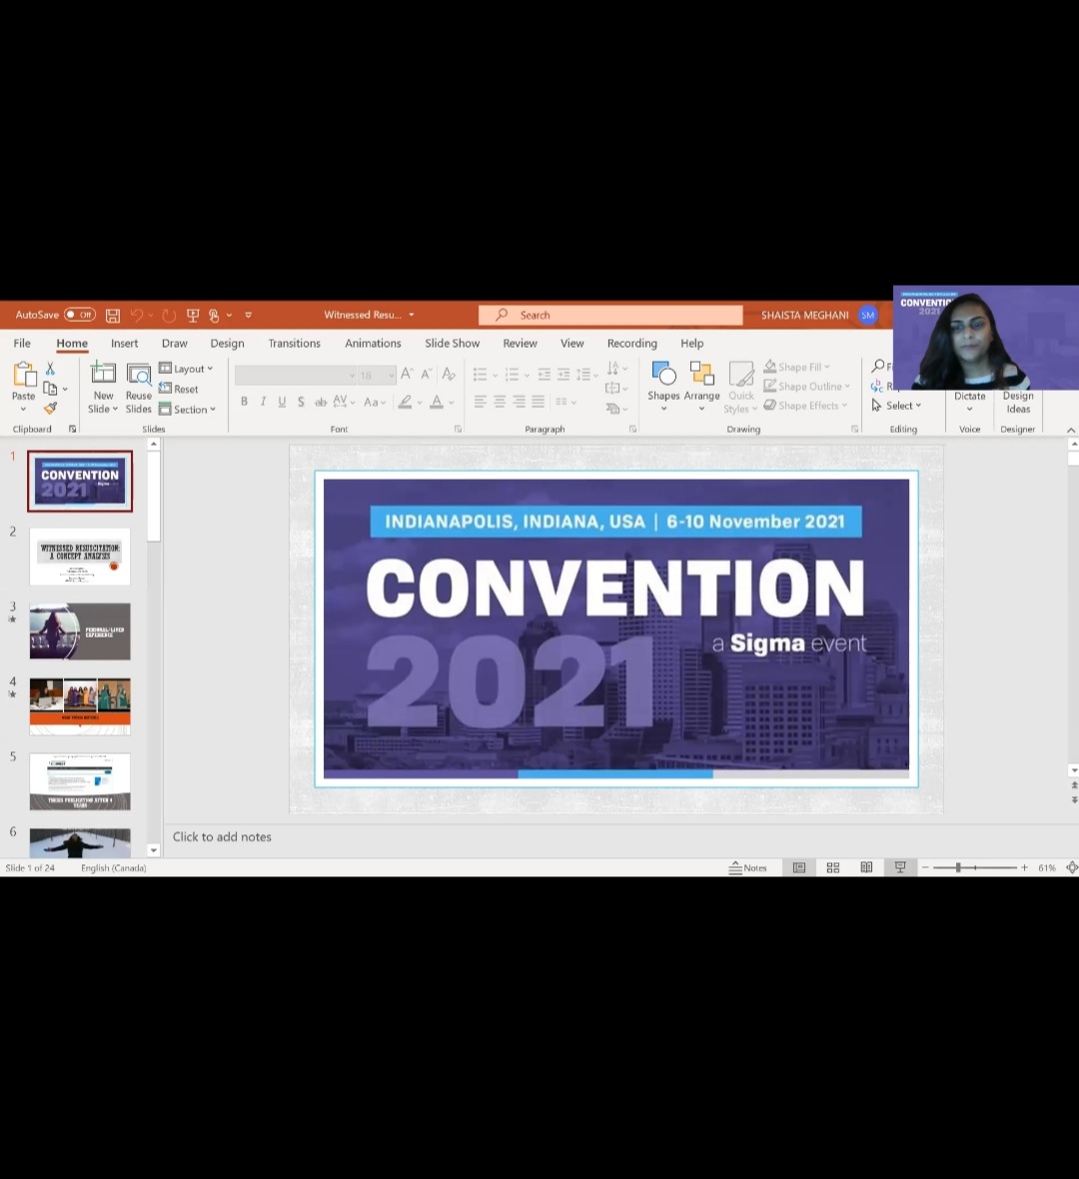Collapse the ribbon with chevron
The height and width of the screenshot is (1179, 1079).
1071,430
